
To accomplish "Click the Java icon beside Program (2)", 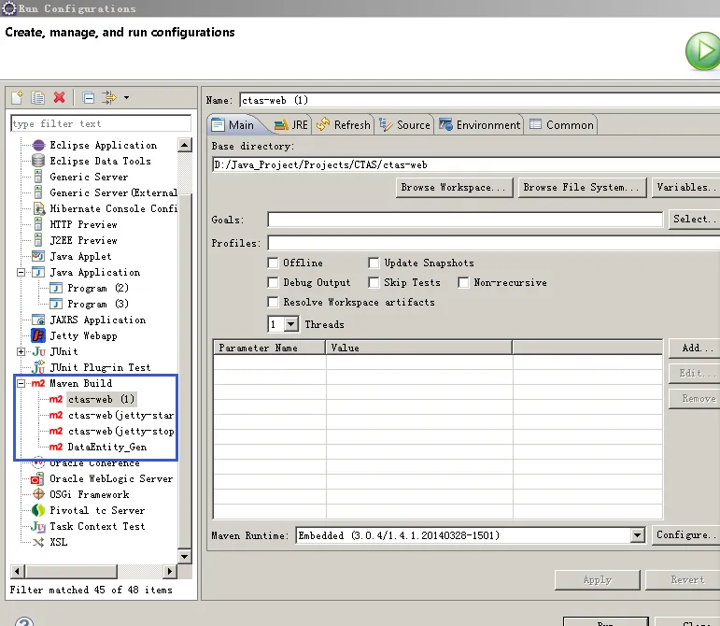I will point(56,289).
